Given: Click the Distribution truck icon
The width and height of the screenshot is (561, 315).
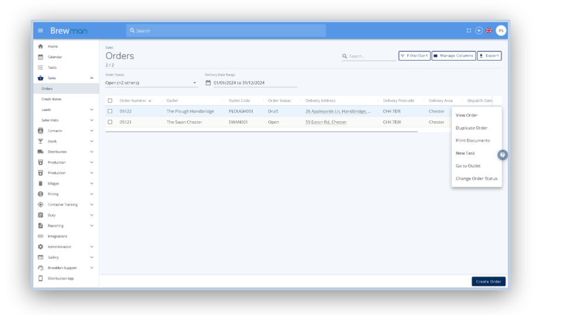Looking at the screenshot, I should pos(40,152).
